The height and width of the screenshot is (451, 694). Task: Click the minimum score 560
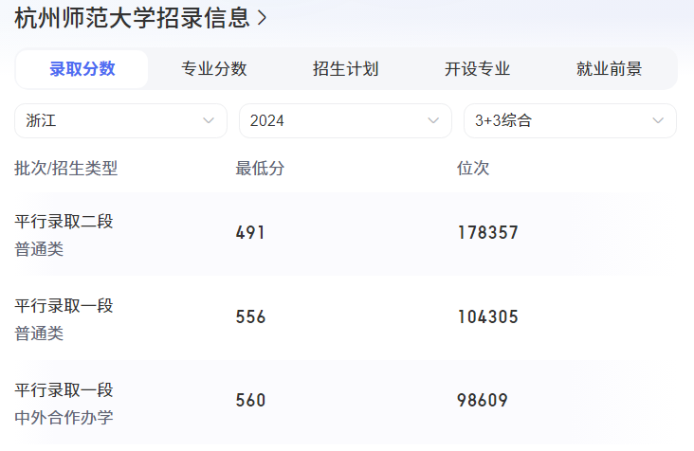(x=250, y=401)
